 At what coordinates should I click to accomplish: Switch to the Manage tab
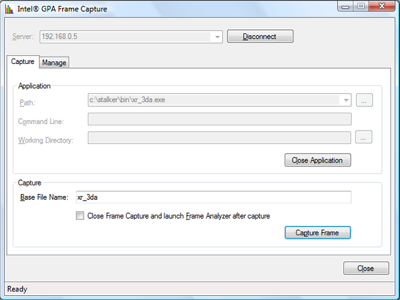point(54,63)
